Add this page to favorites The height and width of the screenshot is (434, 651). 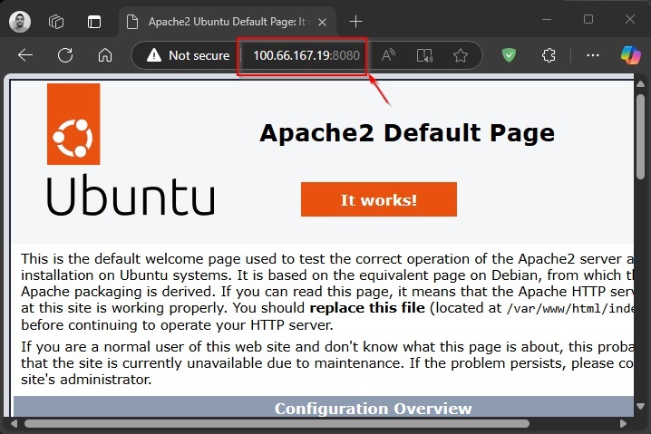pyautogui.click(x=461, y=55)
